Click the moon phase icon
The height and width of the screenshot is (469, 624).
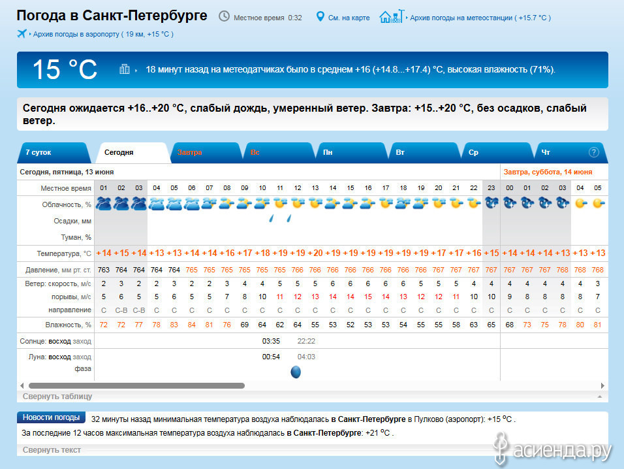click(296, 372)
